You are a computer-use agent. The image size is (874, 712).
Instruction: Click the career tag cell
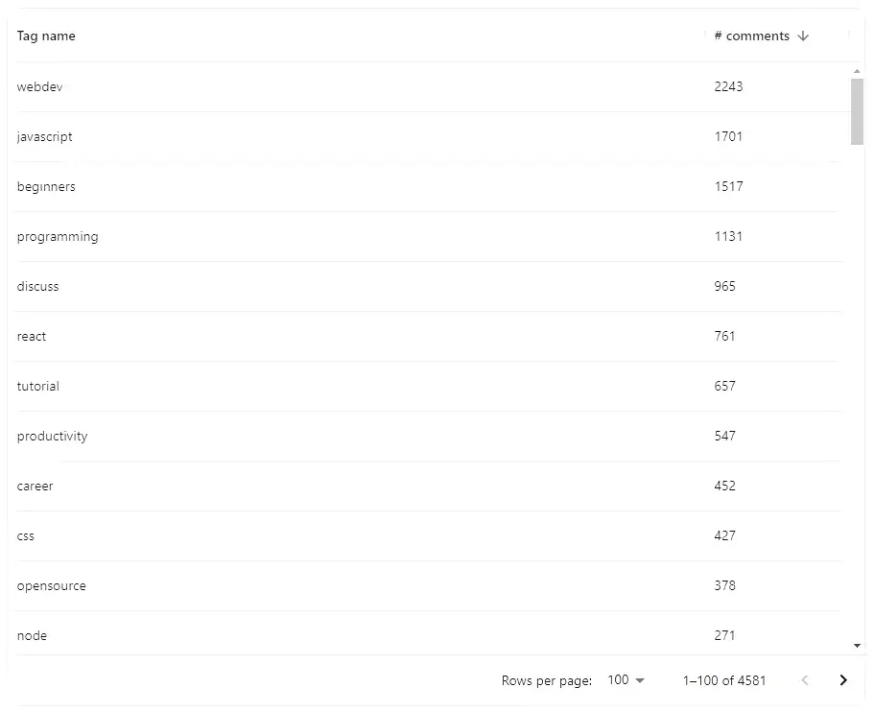tap(35, 486)
